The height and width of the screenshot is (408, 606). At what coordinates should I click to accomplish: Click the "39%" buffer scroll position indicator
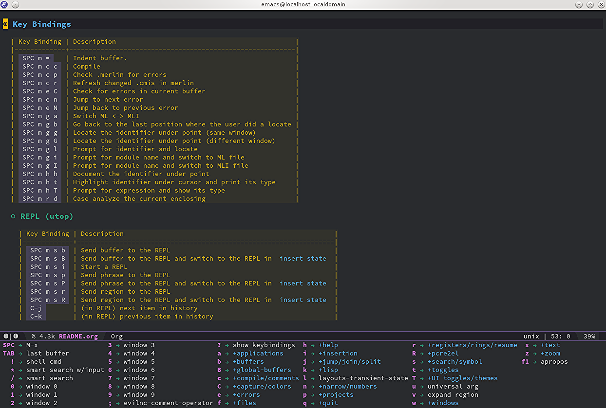pos(589,336)
